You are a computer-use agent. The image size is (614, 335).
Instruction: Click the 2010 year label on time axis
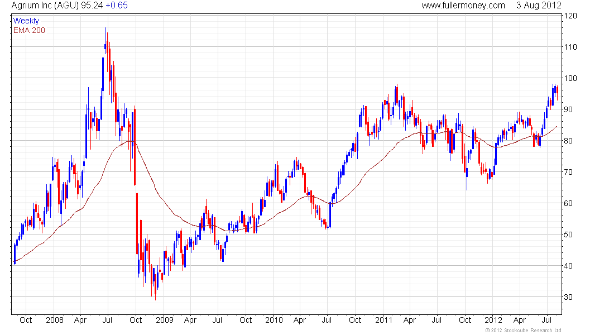click(274, 320)
